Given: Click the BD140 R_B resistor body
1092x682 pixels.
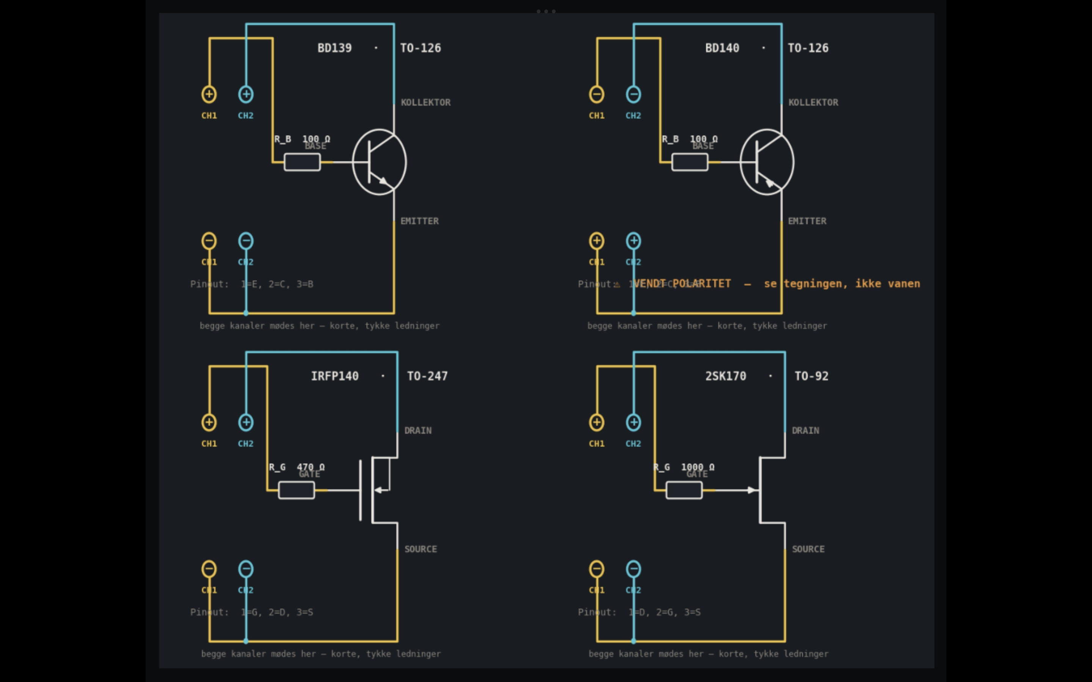Looking at the screenshot, I should click(x=690, y=162).
